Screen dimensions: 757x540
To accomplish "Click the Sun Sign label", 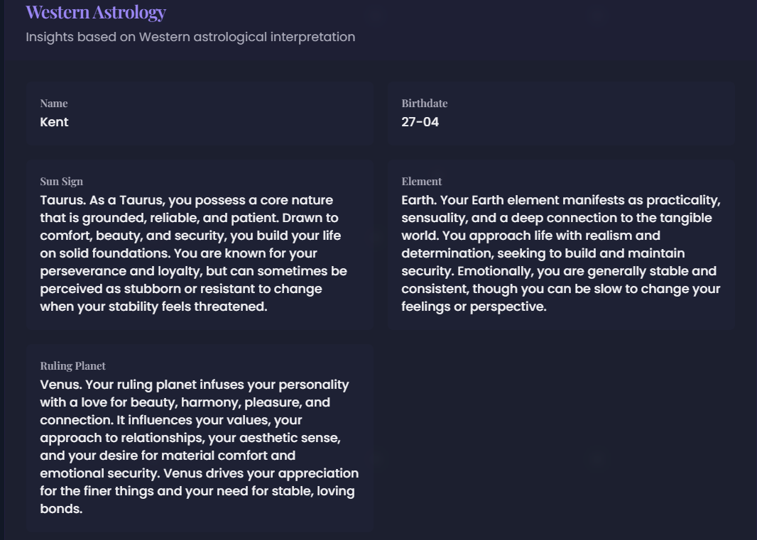I will [x=61, y=182].
